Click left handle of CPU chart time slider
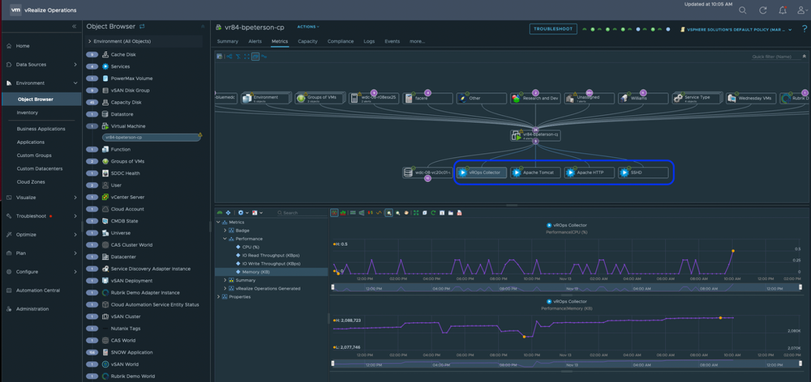The width and height of the screenshot is (811, 382). (333, 287)
